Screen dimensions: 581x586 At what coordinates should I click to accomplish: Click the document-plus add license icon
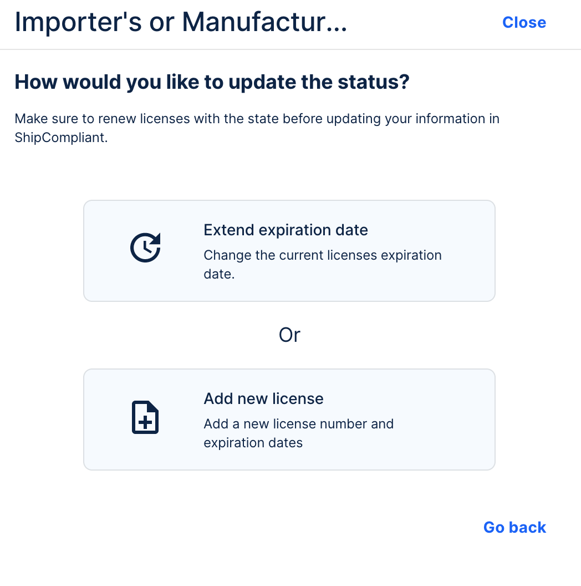pos(145,417)
